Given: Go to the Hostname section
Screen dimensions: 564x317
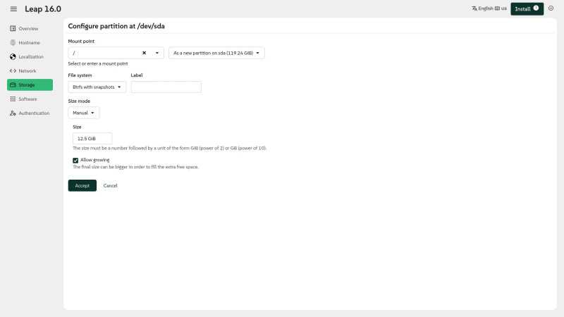Looking at the screenshot, I should (30, 42).
